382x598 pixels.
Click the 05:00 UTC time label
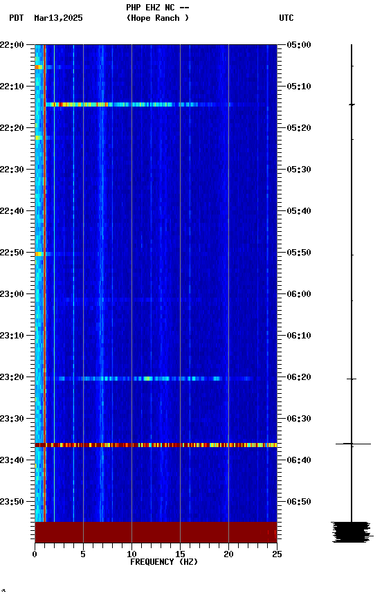pos(299,45)
